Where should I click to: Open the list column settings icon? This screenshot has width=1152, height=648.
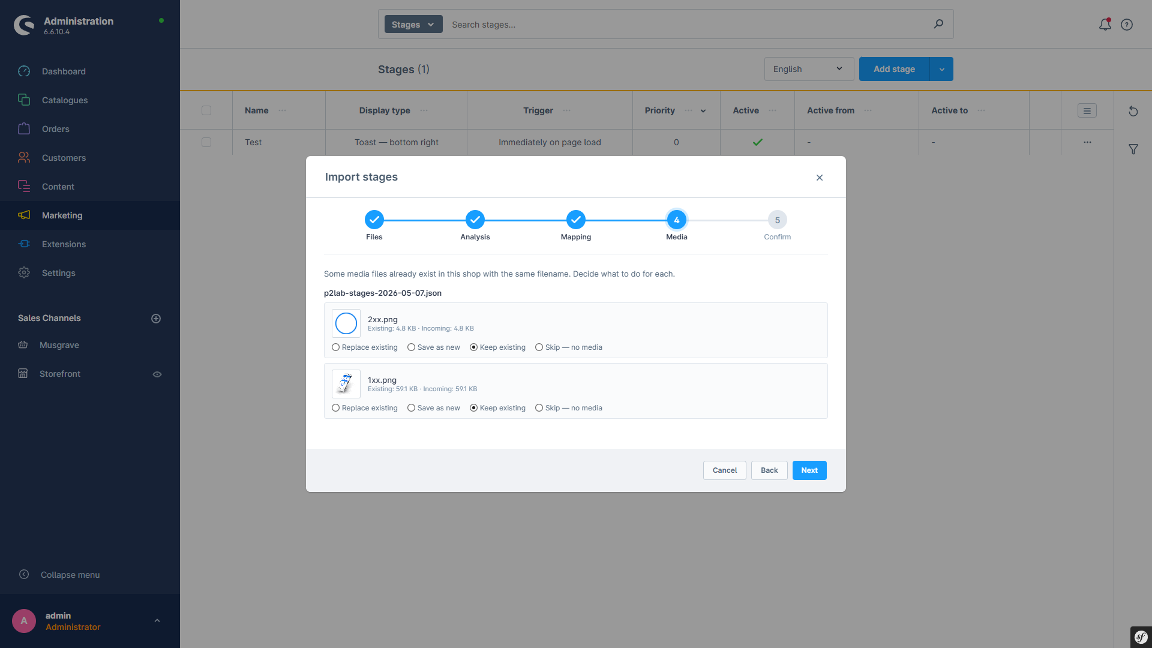(x=1087, y=110)
